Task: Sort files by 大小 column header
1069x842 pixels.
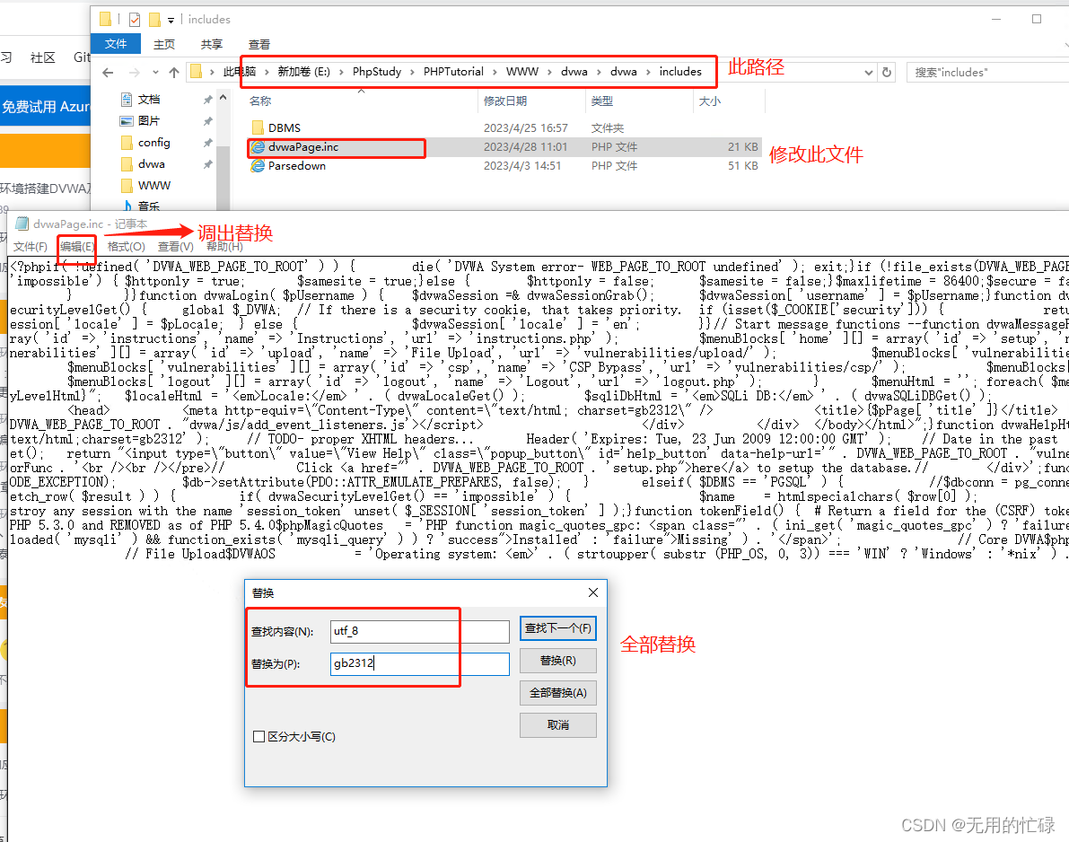Action: click(710, 101)
